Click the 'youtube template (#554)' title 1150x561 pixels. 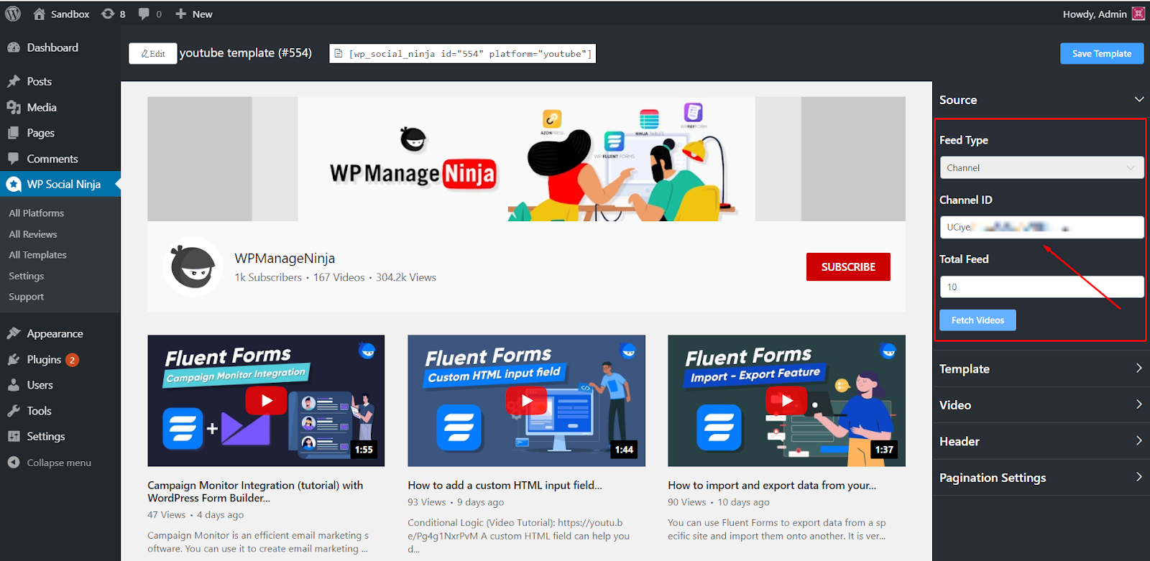tap(246, 53)
